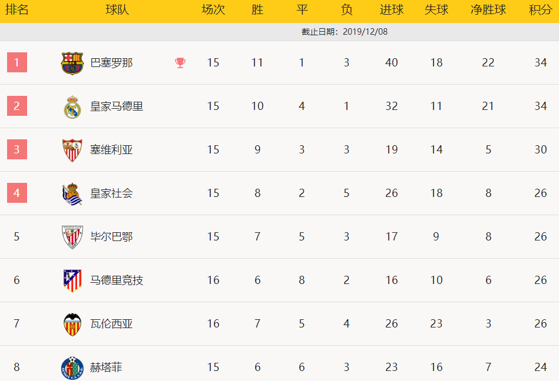This screenshot has width=559, height=381.
Task: Sort table by 积分 column header
Action: coord(541,9)
